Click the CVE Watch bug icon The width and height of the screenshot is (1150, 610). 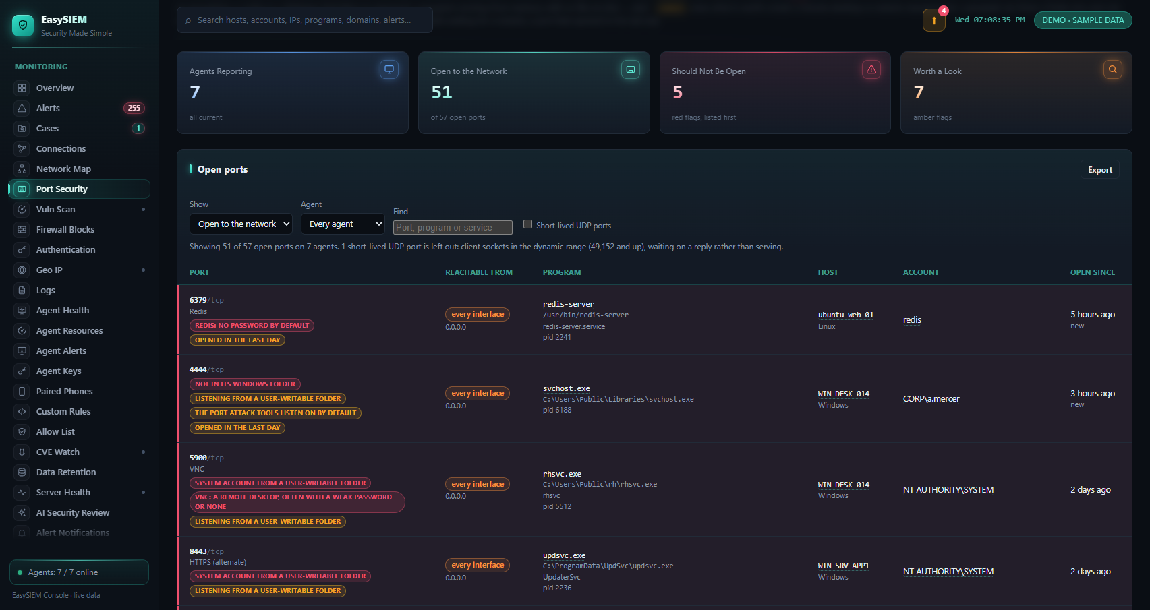[22, 452]
